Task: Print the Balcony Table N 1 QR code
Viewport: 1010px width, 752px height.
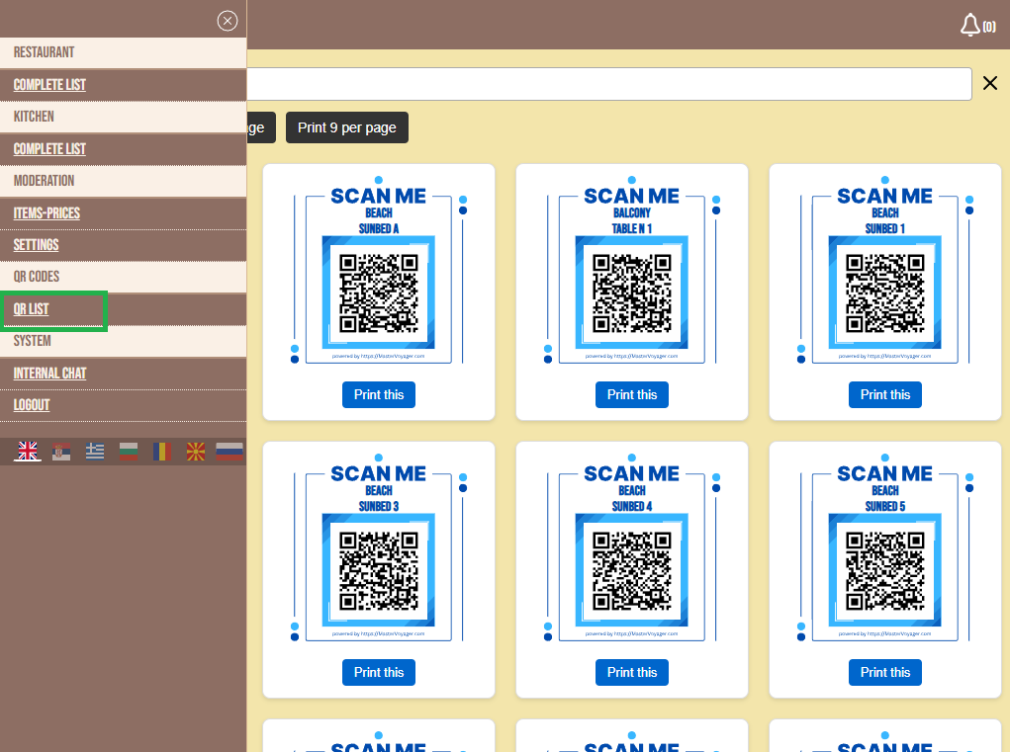Action: click(x=632, y=394)
